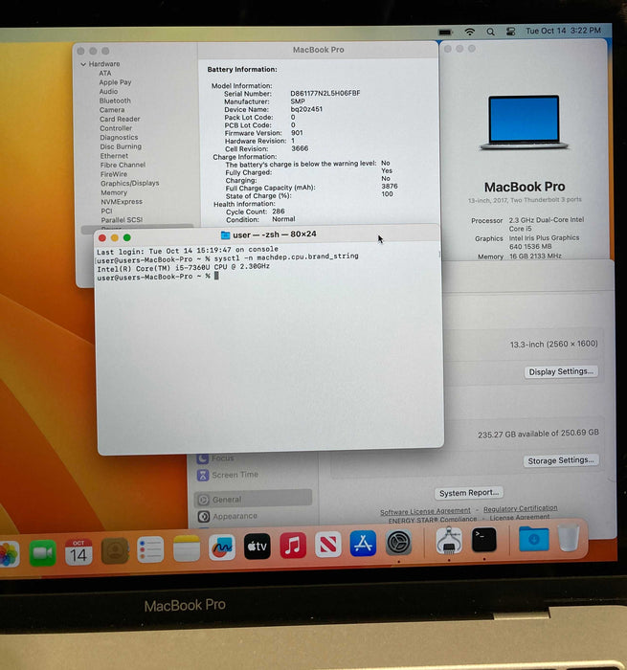Open the Trash in the Dock
The width and height of the screenshot is (627, 670).
click(x=570, y=538)
